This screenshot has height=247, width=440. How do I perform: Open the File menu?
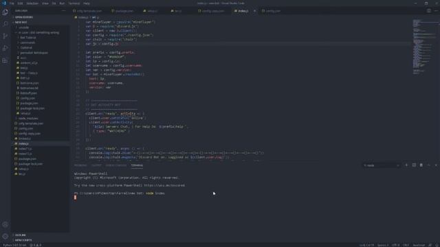point(12,3)
